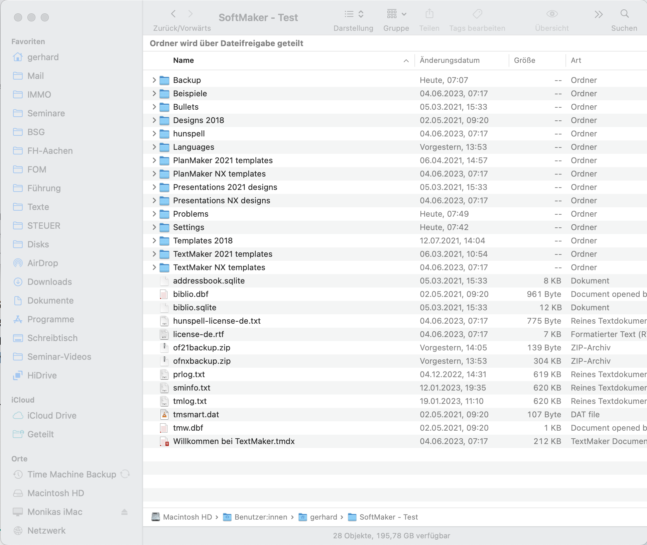
Task: Open Time Machine Backup in the sidebar
Action: tap(72, 474)
